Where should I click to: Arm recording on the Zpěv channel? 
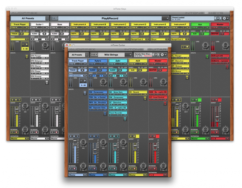[115, 169]
